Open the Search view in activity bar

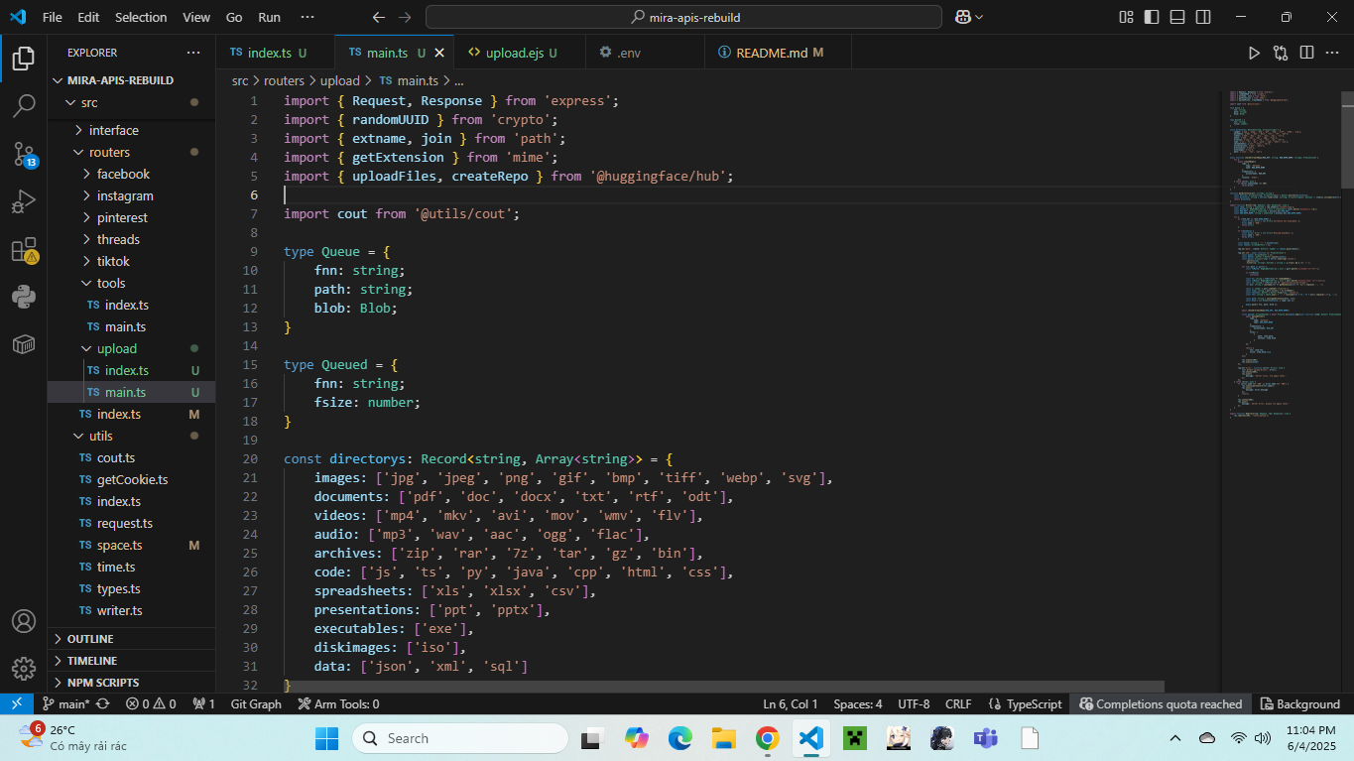tap(24, 106)
